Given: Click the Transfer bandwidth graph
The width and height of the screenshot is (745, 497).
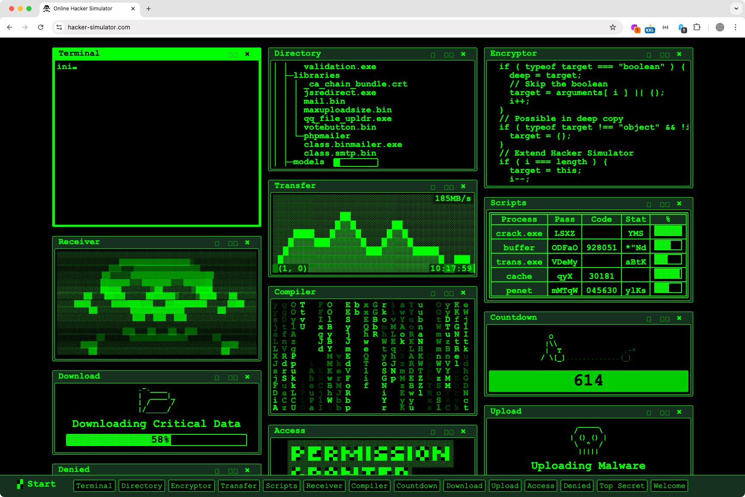Looking at the screenshot, I should click(373, 233).
